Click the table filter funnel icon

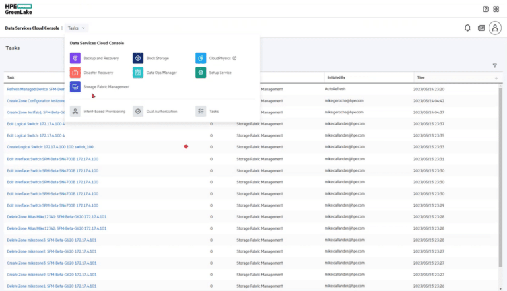[494, 65]
